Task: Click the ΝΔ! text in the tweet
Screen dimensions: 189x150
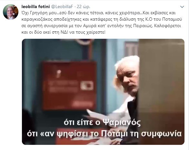Action: coord(64,32)
